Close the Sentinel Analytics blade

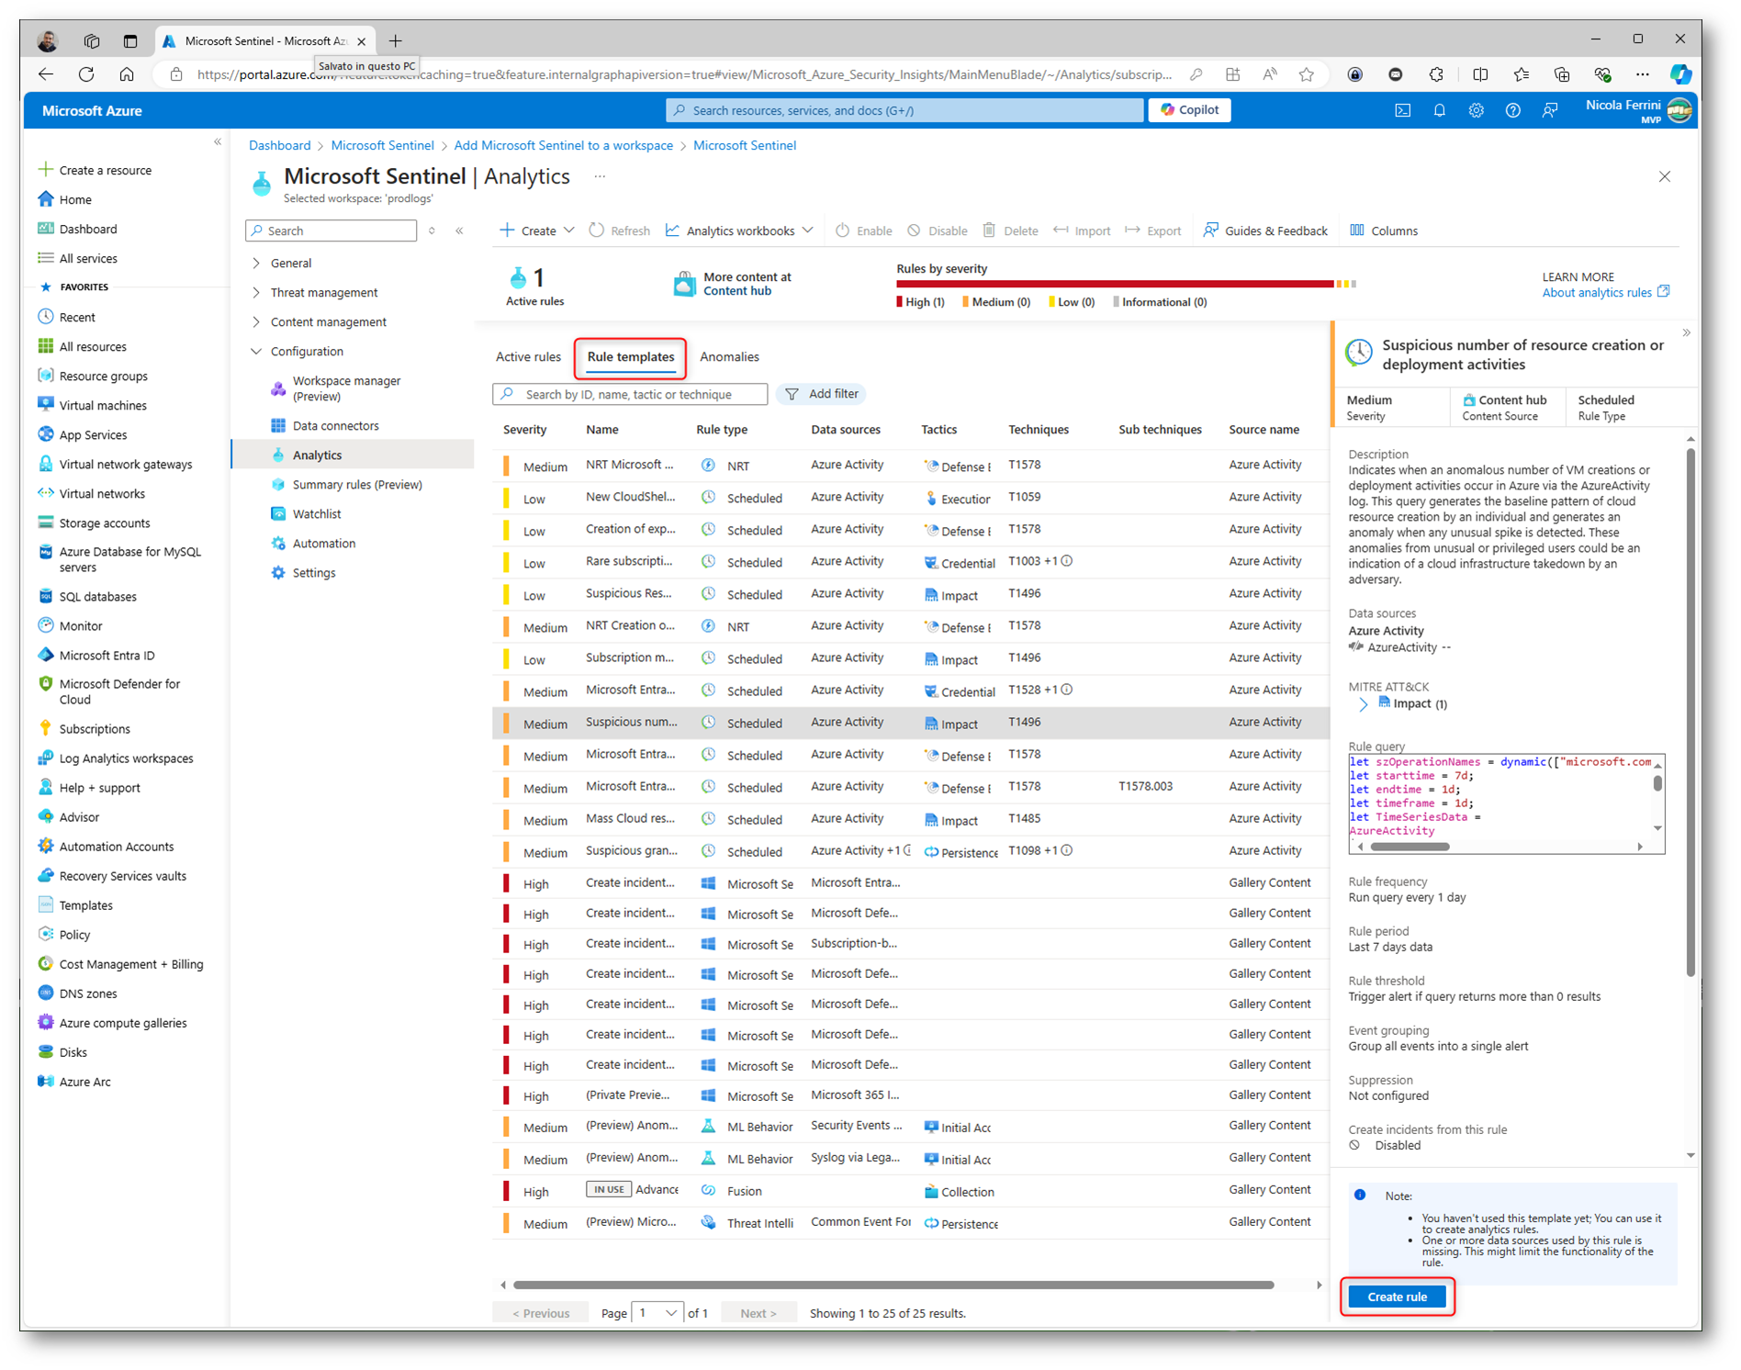pos(1664,176)
